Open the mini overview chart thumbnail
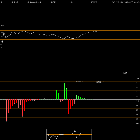 [x=69, y=134]
